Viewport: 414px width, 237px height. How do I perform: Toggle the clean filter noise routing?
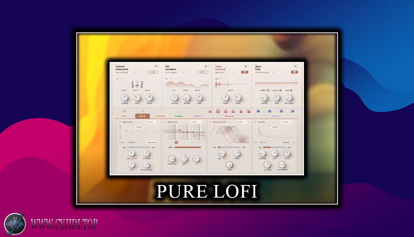pyautogui.click(x=291, y=90)
